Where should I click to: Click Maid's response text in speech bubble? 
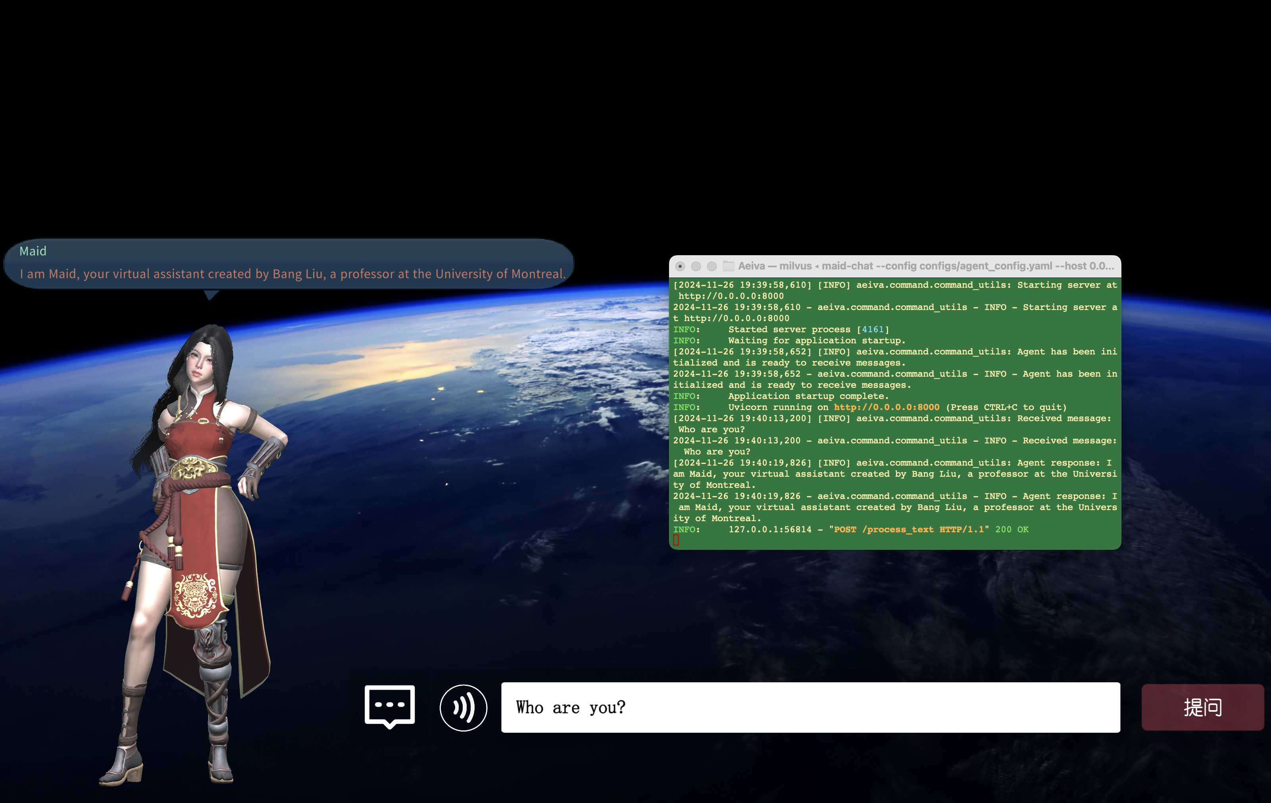coord(292,274)
